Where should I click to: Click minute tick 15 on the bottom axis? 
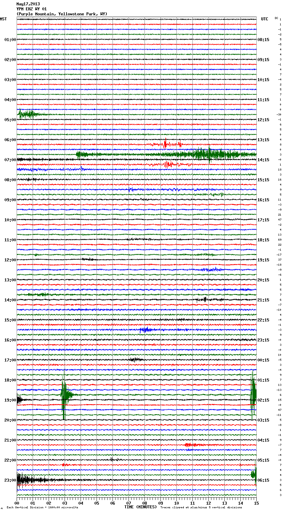coord(256,503)
